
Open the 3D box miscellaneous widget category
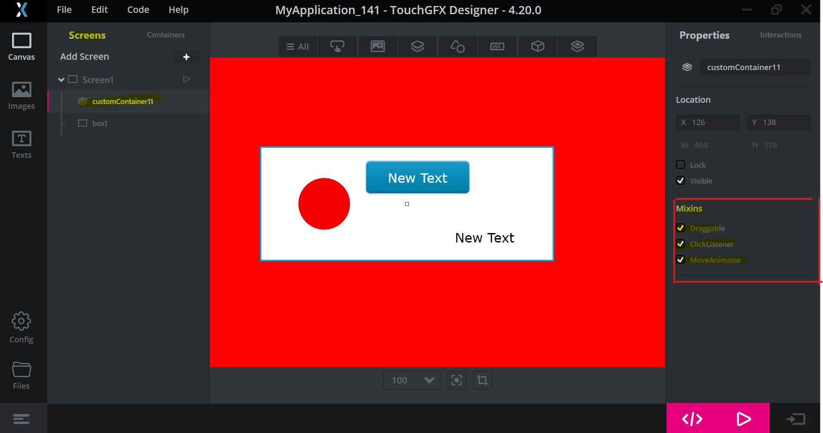coord(537,46)
